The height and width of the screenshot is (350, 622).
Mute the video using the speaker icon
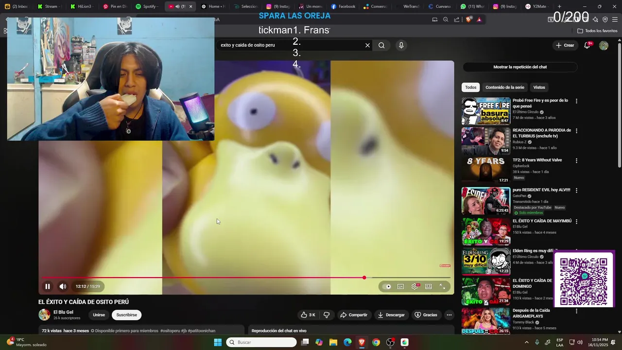(x=63, y=286)
